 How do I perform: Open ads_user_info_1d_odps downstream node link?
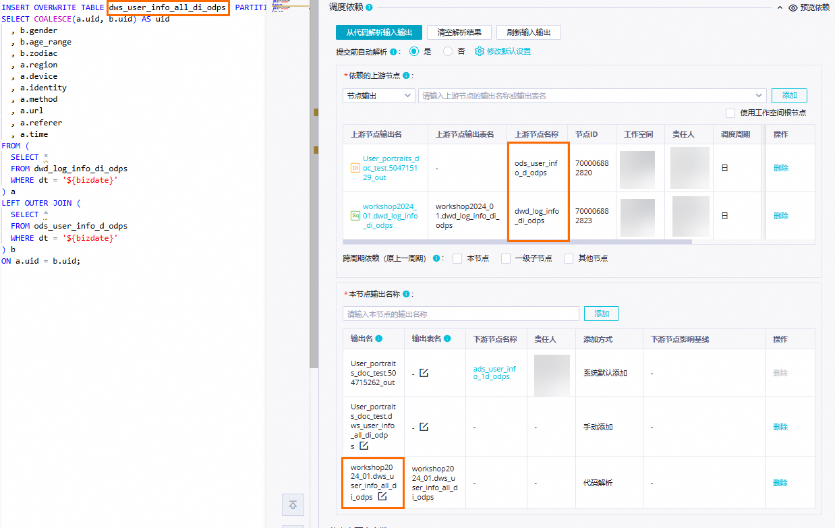pos(494,373)
